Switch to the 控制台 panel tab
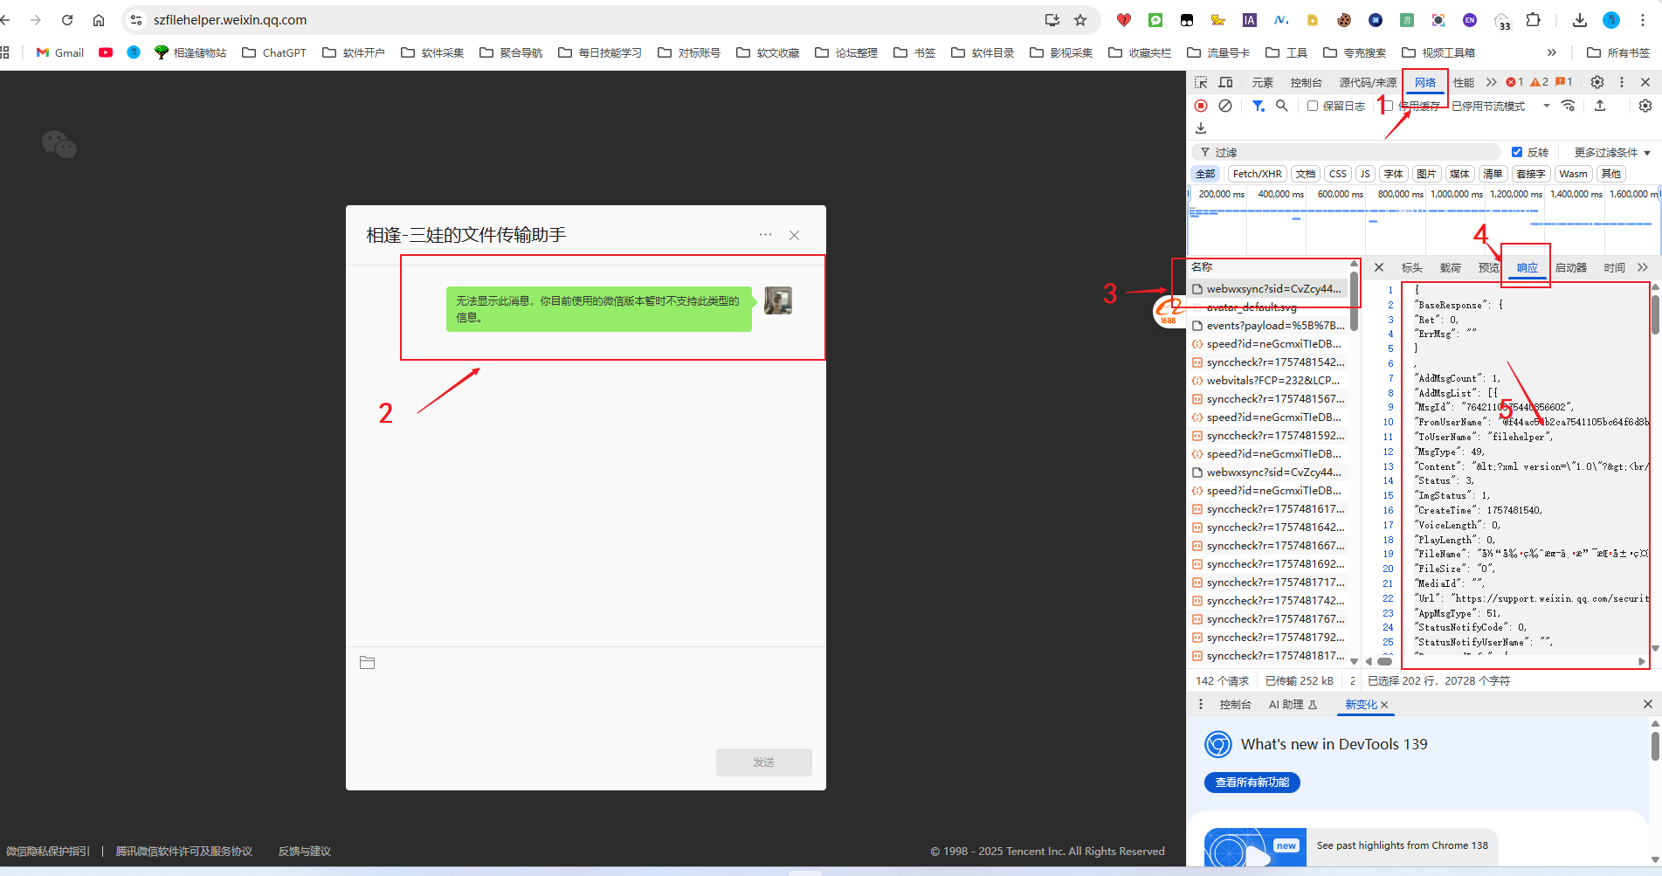The width and height of the screenshot is (1662, 876). [x=1306, y=82]
